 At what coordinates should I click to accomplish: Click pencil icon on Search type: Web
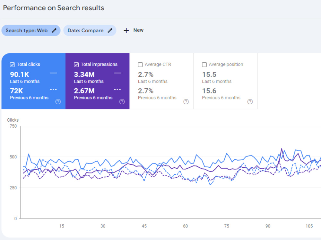[54, 31]
